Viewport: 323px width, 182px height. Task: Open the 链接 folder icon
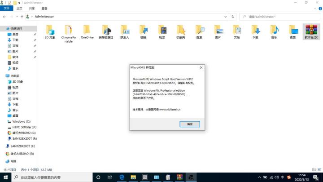(144, 30)
